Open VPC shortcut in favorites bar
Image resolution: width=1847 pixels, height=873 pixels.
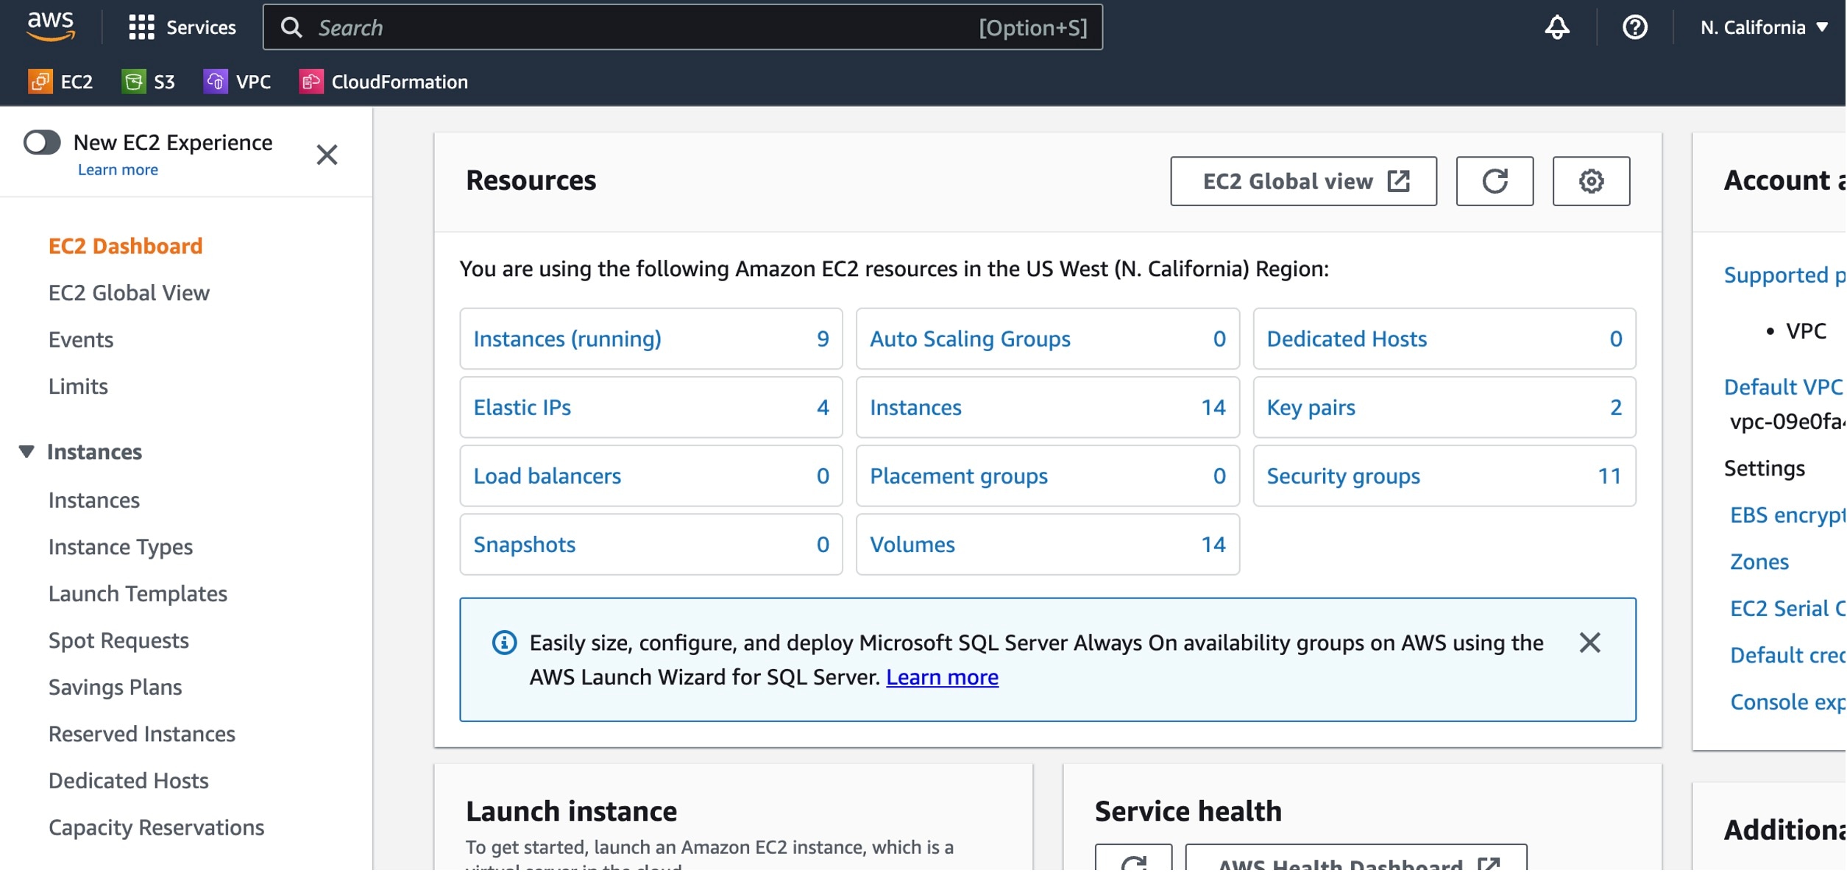(x=238, y=82)
